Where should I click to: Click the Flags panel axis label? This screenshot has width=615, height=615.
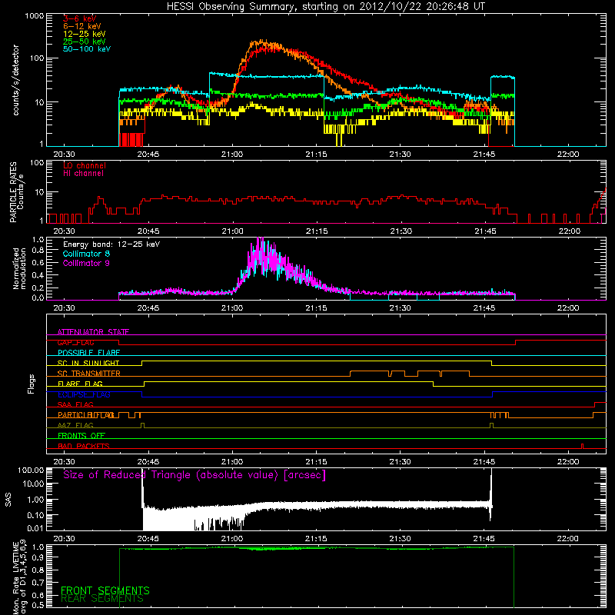point(32,384)
